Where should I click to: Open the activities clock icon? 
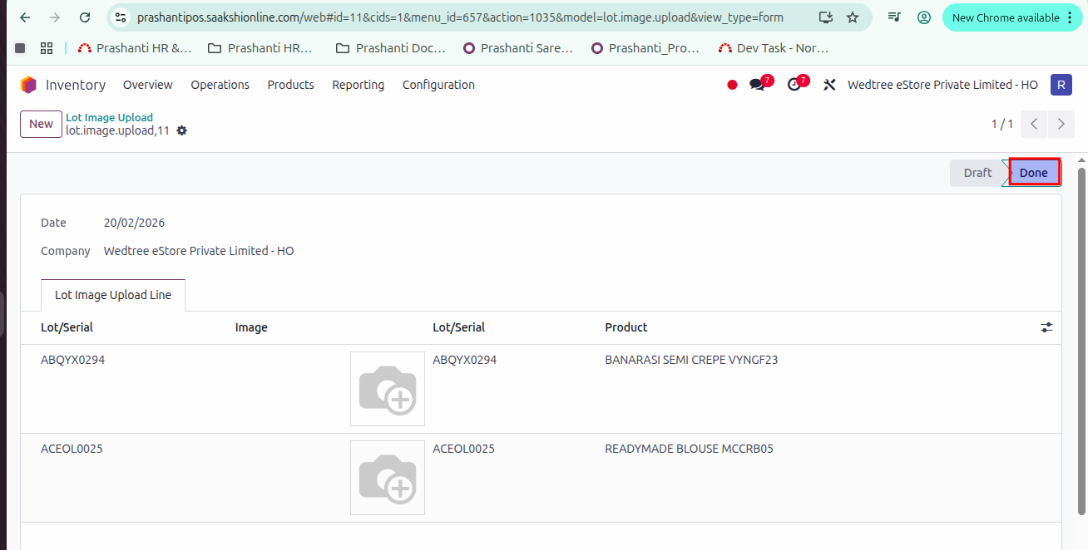point(794,85)
